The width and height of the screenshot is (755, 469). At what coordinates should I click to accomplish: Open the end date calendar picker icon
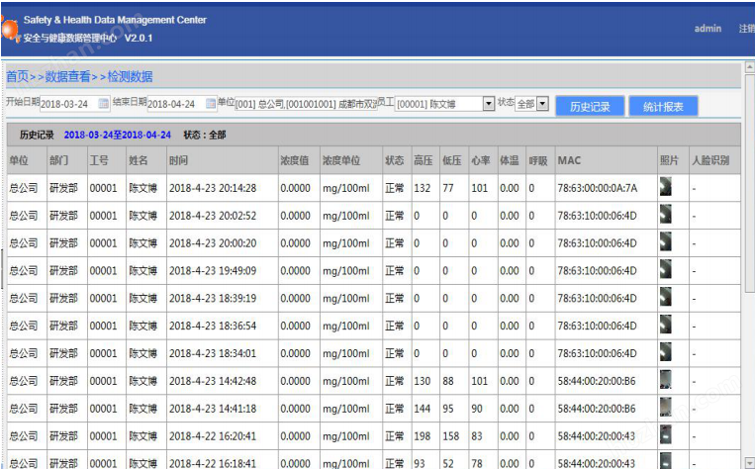click(x=210, y=104)
